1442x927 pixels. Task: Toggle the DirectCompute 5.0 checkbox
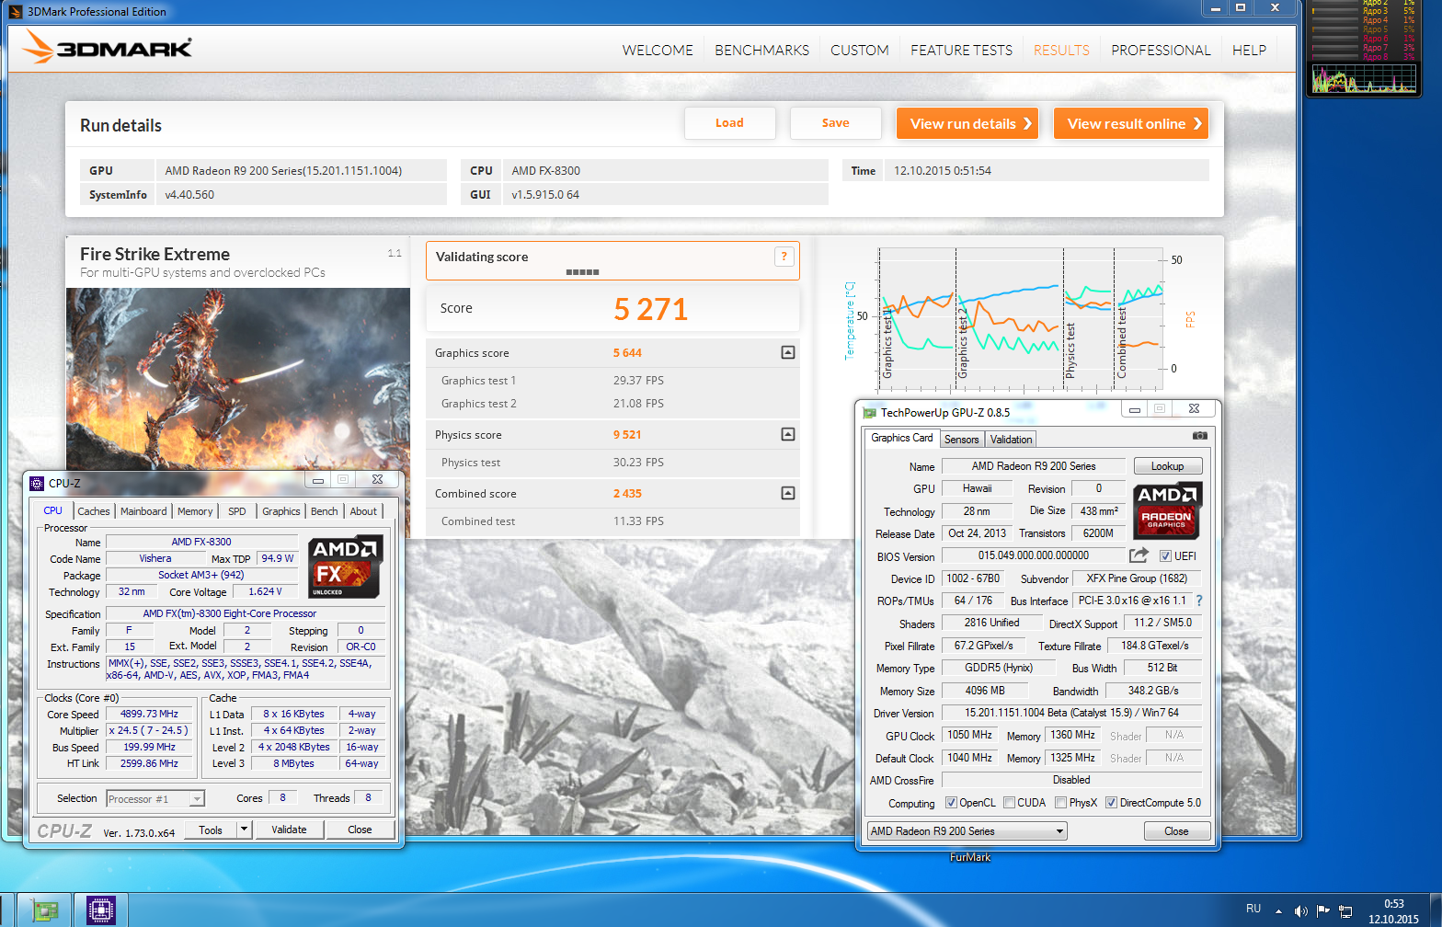(1111, 803)
